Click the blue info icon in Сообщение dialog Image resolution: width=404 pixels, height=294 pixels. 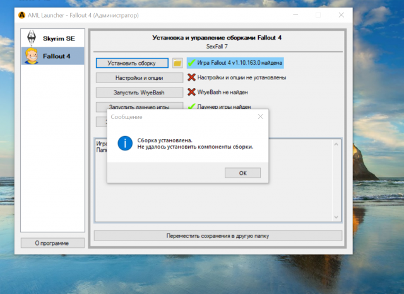tap(126, 143)
